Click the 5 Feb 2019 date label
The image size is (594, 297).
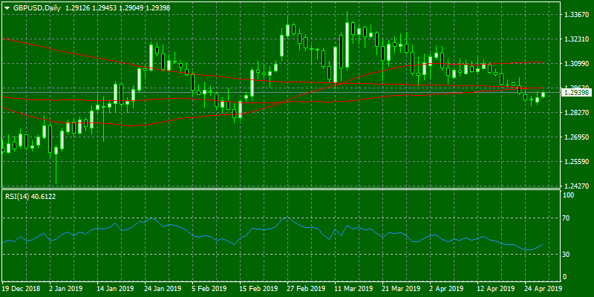pos(209,289)
